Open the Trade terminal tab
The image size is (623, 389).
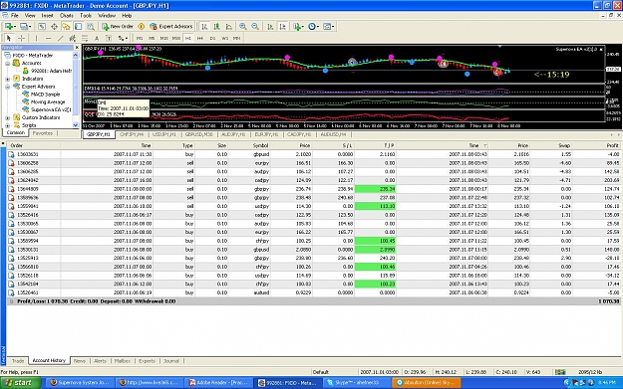[18, 361]
